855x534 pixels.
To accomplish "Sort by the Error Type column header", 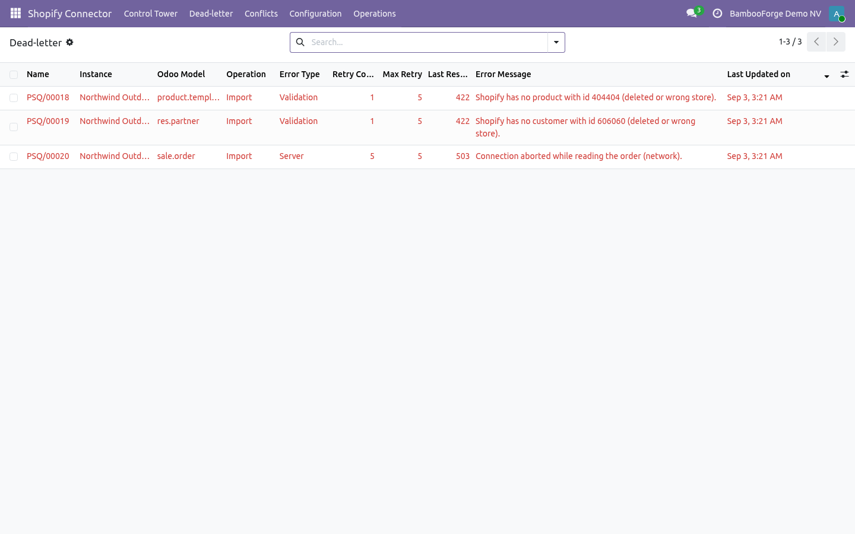I will click(300, 74).
